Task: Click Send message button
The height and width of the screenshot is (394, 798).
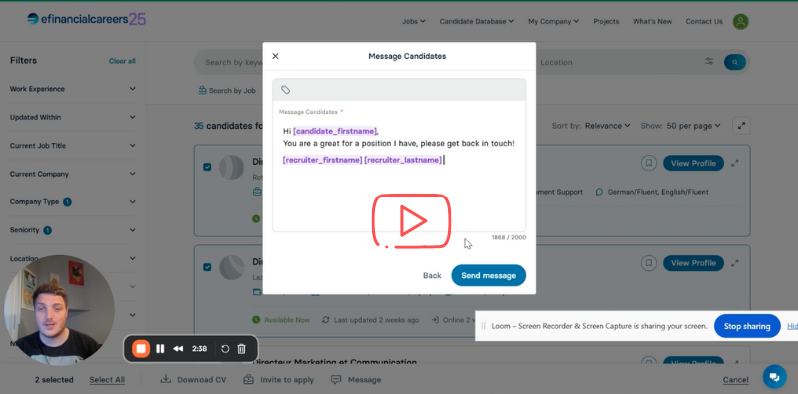Action: point(488,275)
